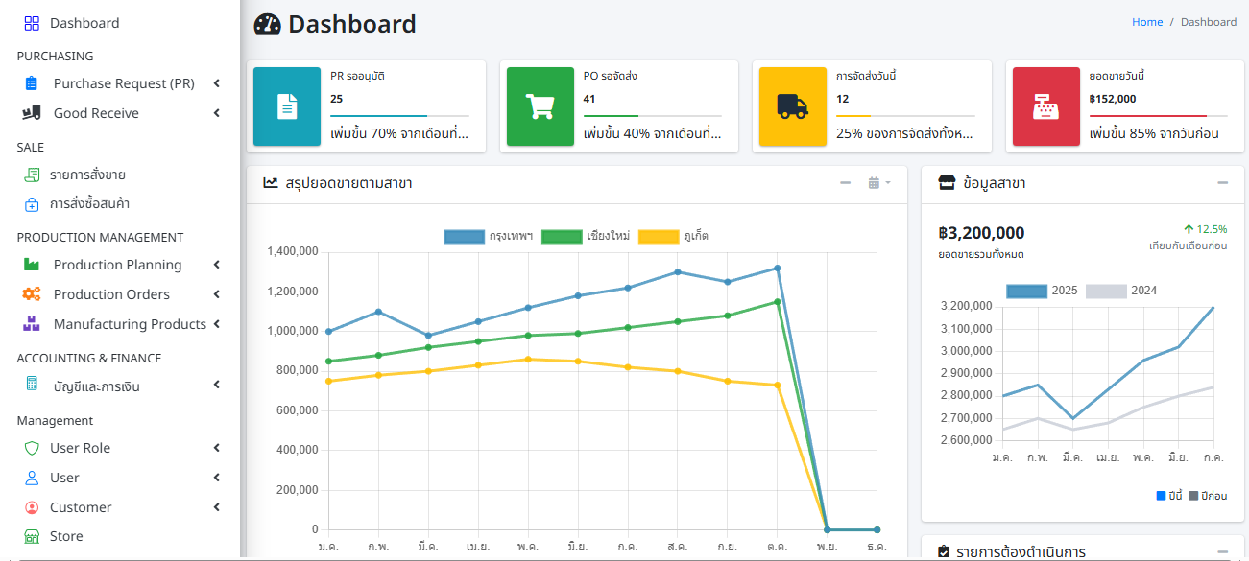Toggle the เชียงใหม่ legend entry
The width and height of the screenshot is (1249, 561).
point(586,236)
